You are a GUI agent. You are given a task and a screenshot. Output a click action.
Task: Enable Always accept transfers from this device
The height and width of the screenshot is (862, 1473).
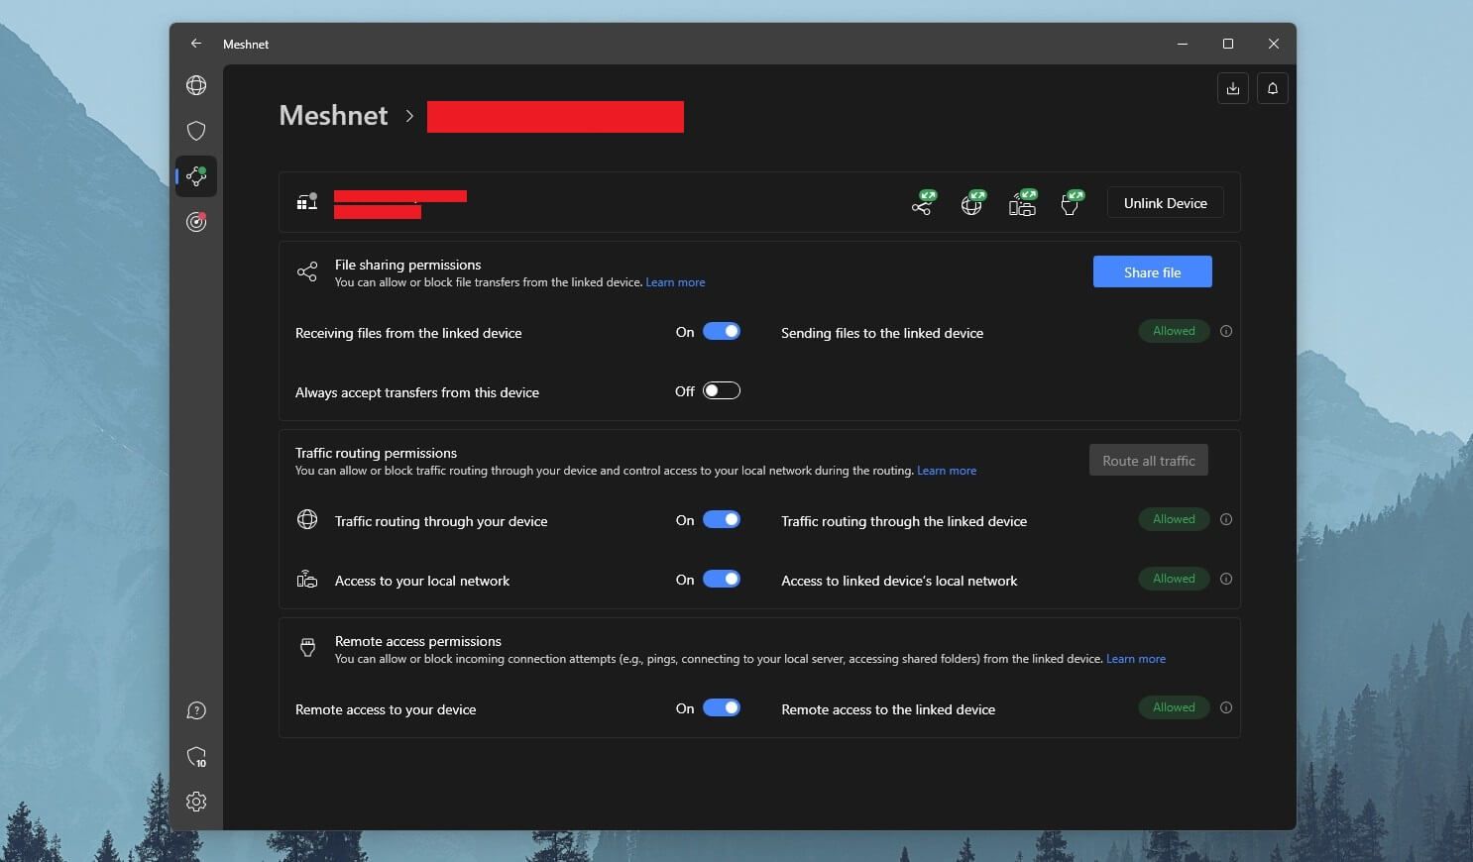(722, 390)
